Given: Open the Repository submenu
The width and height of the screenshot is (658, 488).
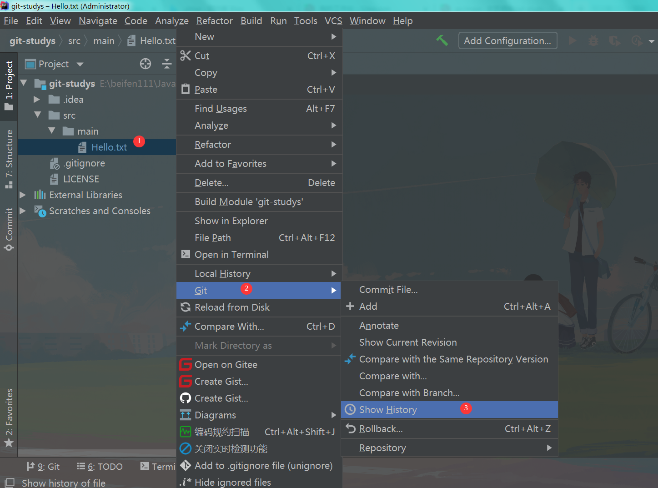Looking at the screenshot, I should coord(449,448).
